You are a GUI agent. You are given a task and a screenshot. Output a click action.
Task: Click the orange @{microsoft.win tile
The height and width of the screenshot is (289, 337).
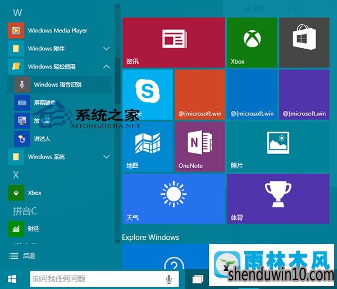pyautogui.click(x=200, y=95)
